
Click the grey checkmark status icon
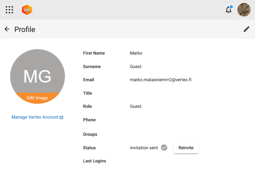click(x=164, y=148)
